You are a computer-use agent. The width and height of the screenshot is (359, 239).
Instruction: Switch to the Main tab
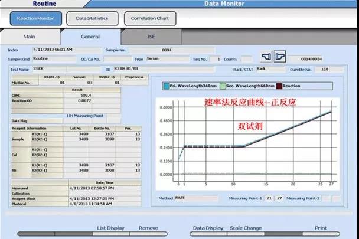30,37
